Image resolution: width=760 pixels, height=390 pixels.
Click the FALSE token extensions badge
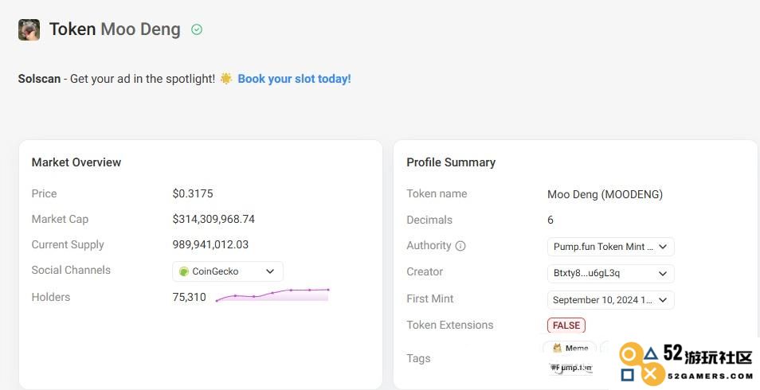(x=566, y=325)
